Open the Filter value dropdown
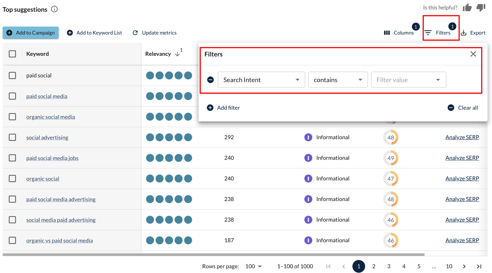The image size is (492, 273). pyautogui.click(x=408, y=80)
